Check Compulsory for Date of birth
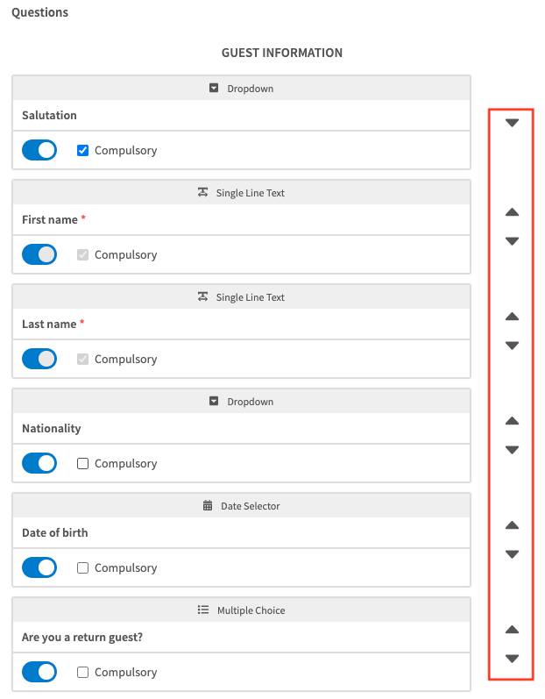Viewport: 545px width, 699px height. 83,567
